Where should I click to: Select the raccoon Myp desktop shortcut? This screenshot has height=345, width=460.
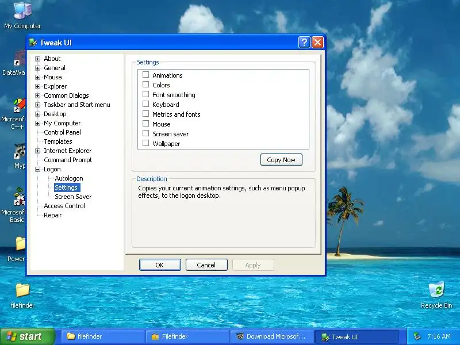[x=20, y=151]
